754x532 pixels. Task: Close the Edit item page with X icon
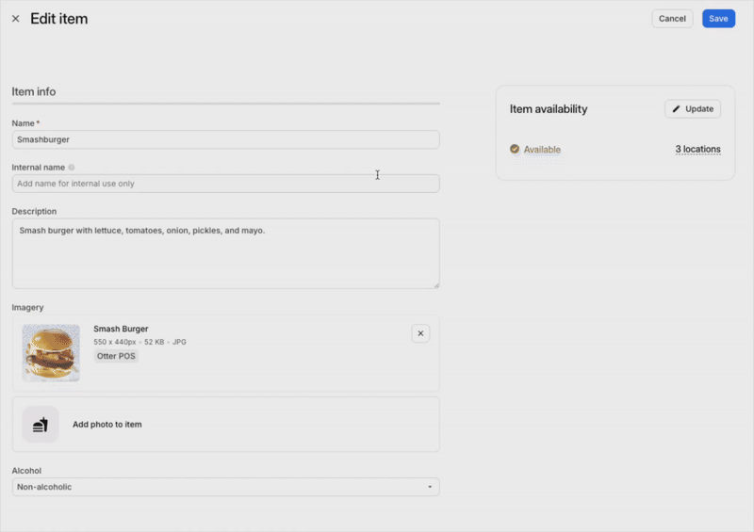(15, 19)
